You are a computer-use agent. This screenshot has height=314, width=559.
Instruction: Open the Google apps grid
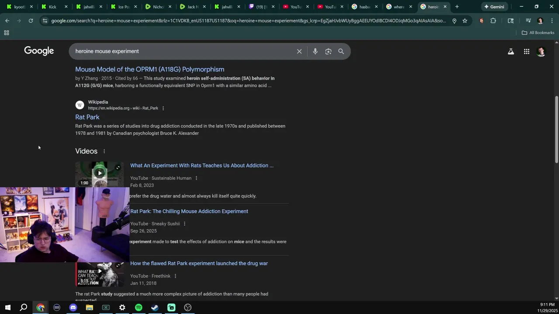click(x=527, y=51)
